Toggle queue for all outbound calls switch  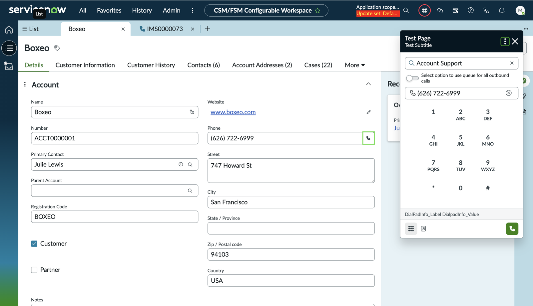coord(412,78)
